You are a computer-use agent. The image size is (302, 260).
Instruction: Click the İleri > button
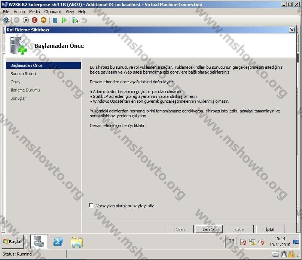pos(209,229)
